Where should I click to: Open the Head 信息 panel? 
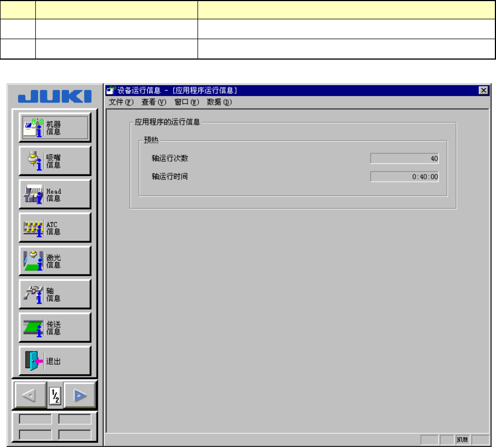coord(55,194)
